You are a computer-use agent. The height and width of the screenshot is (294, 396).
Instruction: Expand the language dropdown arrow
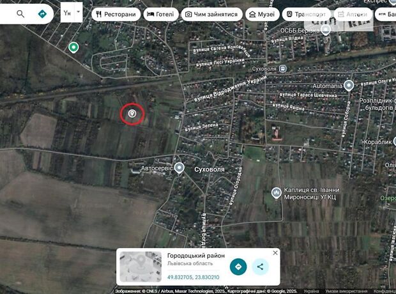tap(79, 12)
